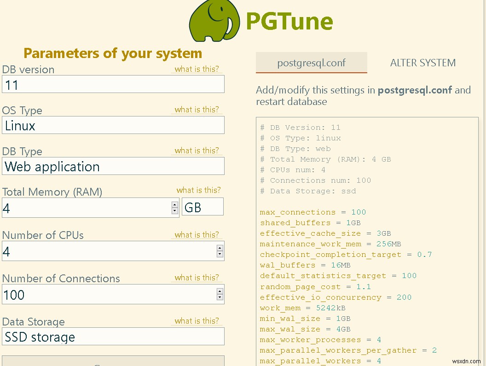Open 'what is this?' for OS Type
Viewport: 486px width, 366px height.
(197, 110)
